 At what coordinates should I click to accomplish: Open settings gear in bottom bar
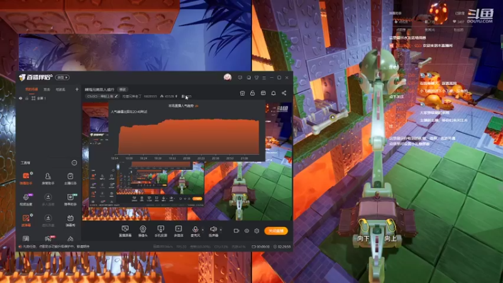(257, 231)
